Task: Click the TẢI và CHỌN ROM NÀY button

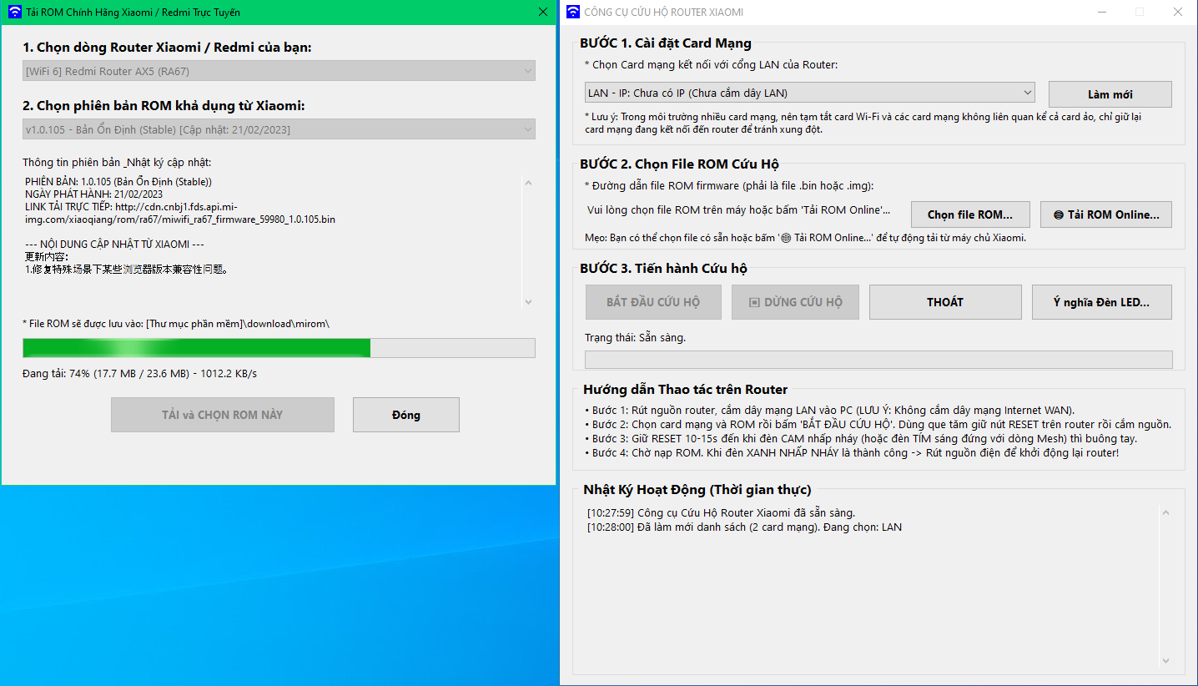Action: coord(223,415)
